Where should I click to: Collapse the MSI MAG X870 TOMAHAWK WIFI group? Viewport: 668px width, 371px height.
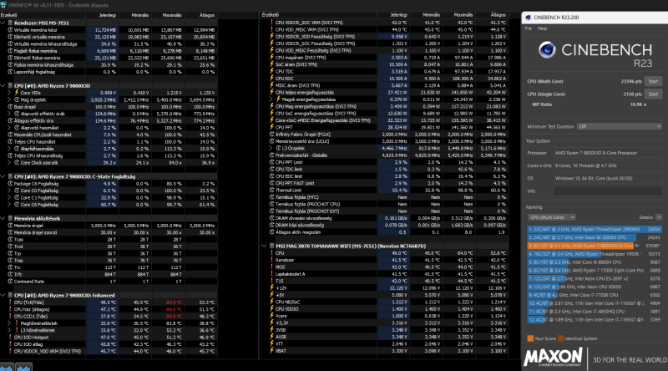tap(264, 246)
